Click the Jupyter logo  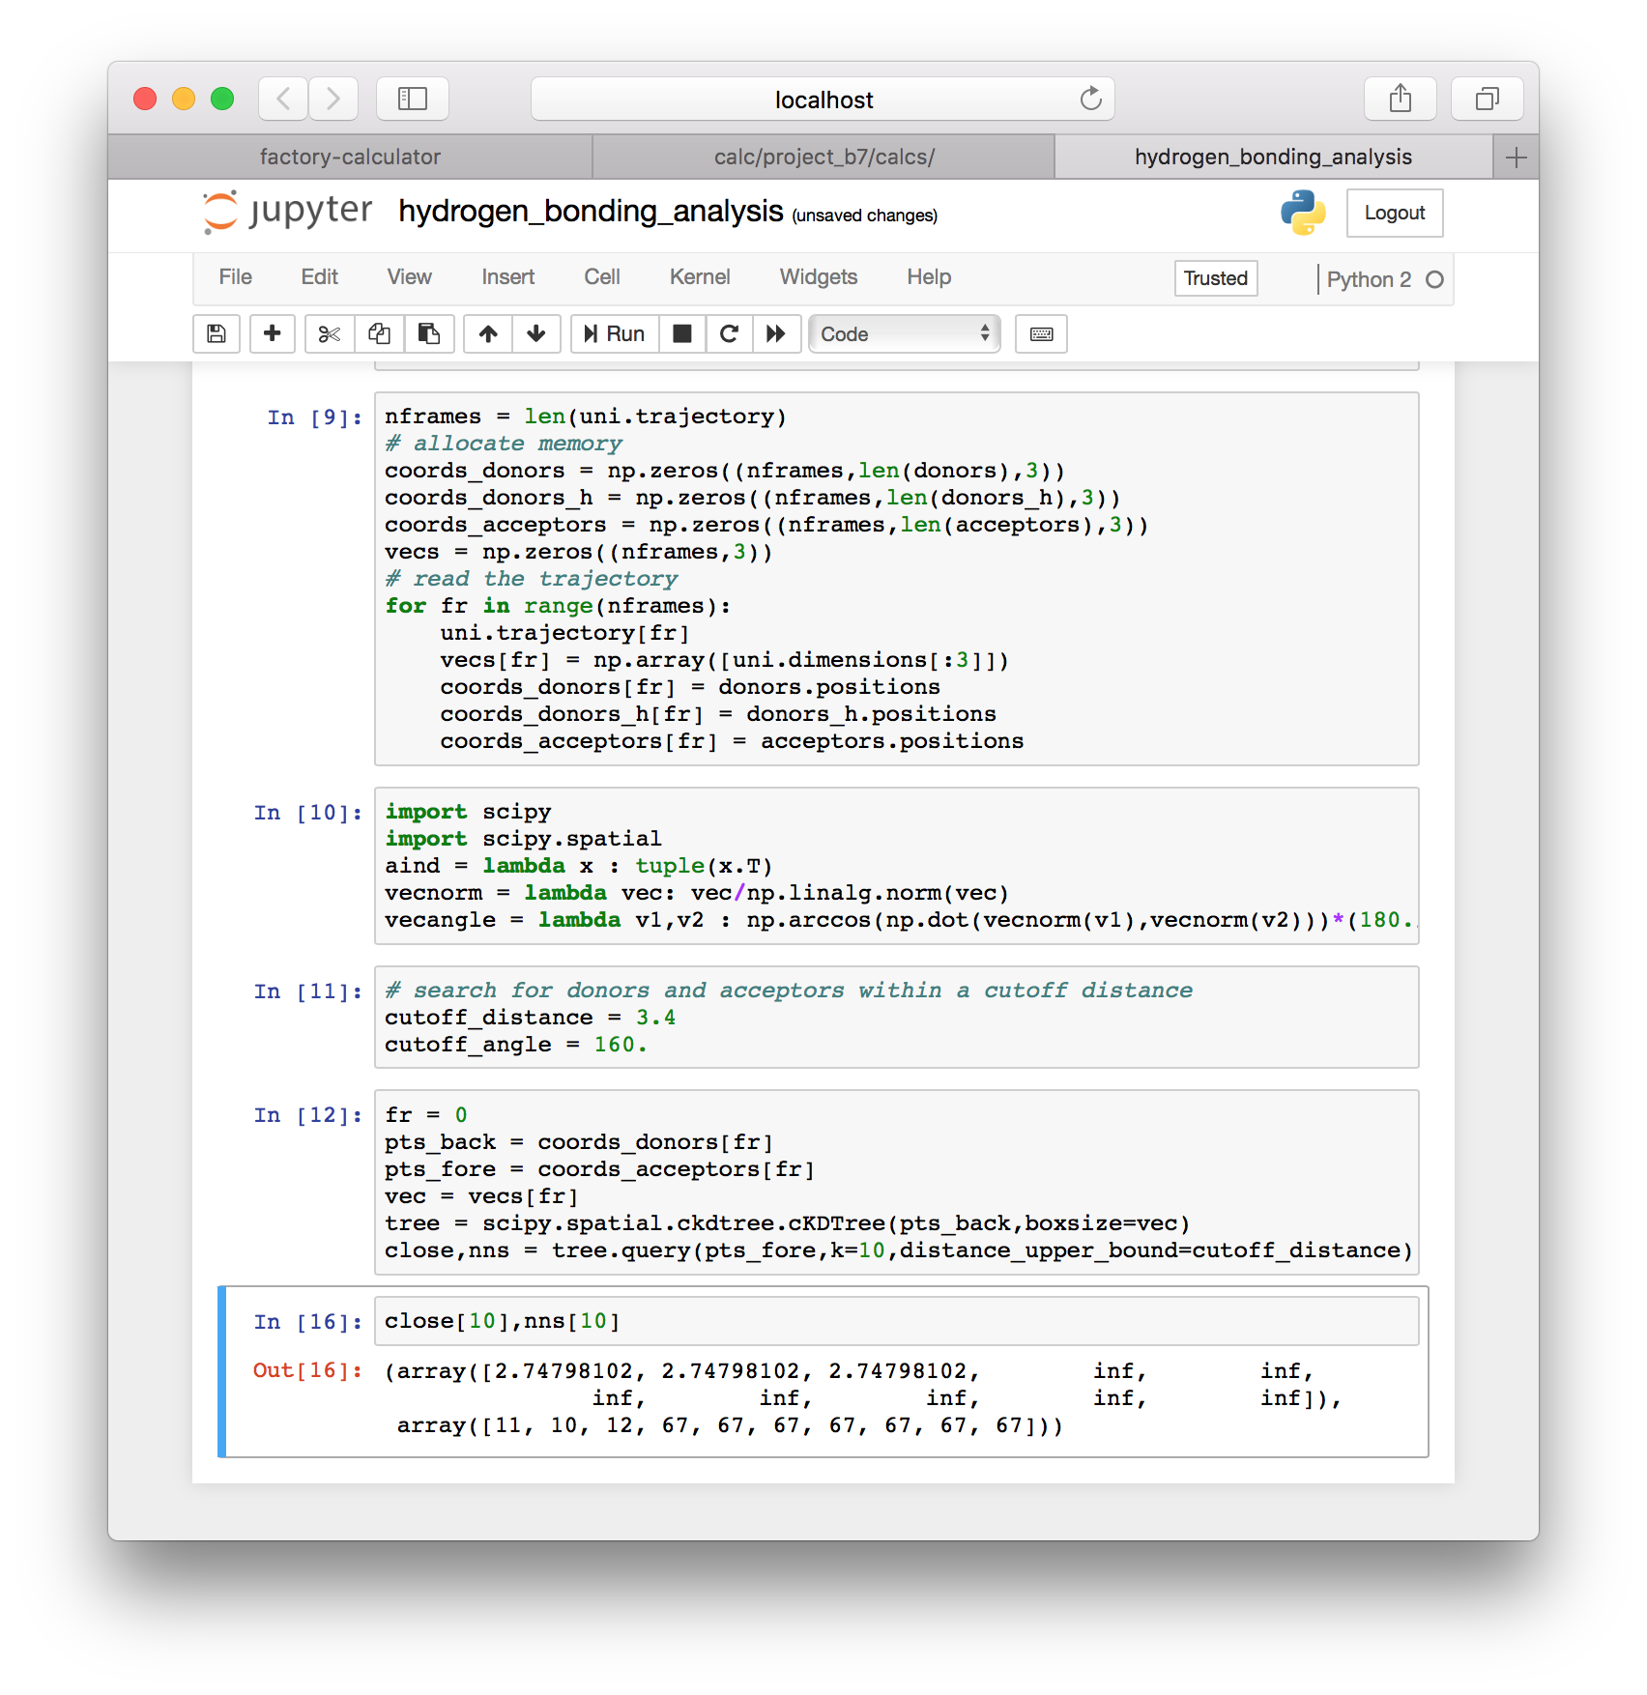pyautogui.click(x=287, y=212)
